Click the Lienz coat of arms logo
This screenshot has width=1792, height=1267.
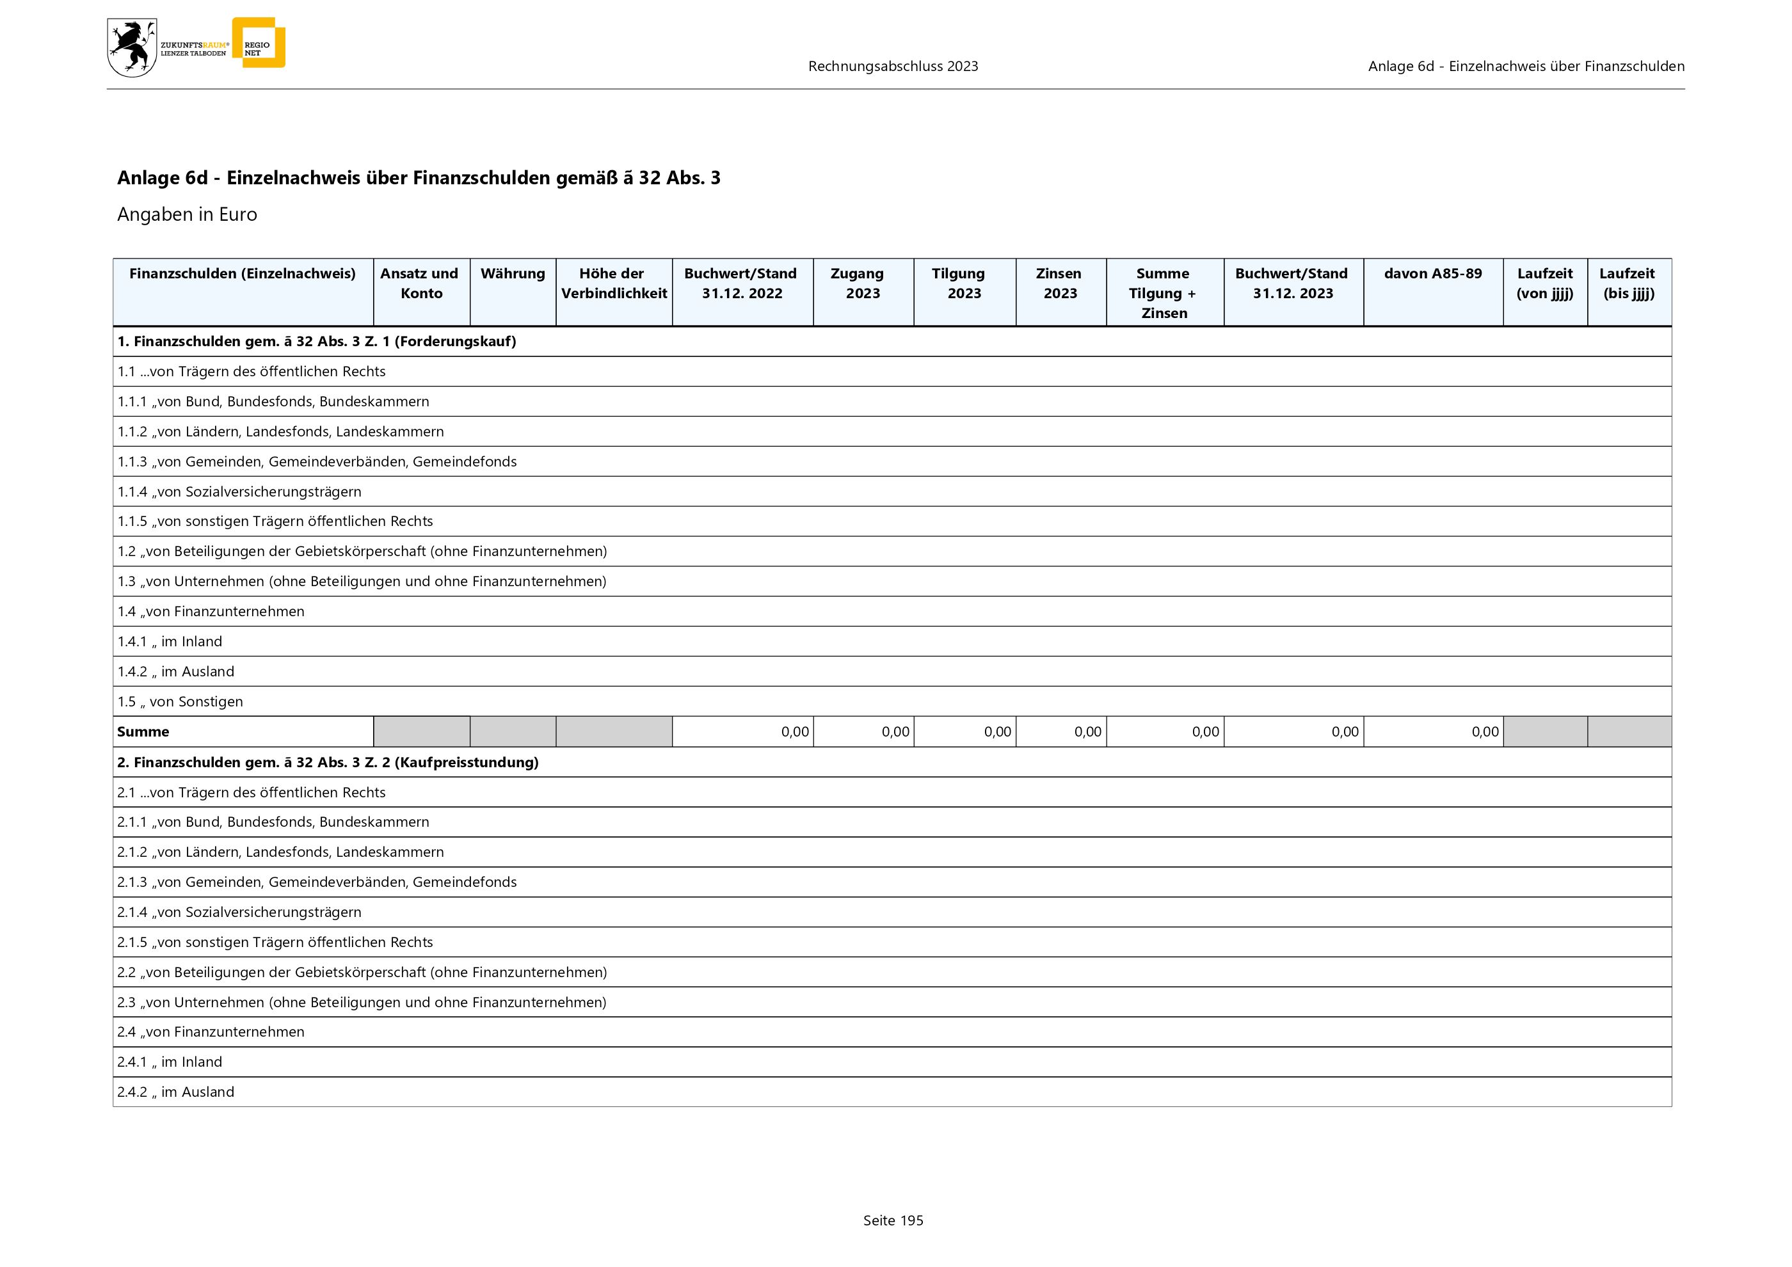point(131,47)
